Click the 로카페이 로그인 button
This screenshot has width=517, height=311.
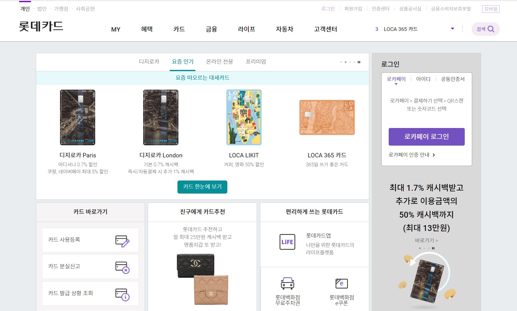(x=427, y=137)
